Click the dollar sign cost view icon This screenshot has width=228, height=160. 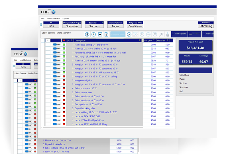87,34
